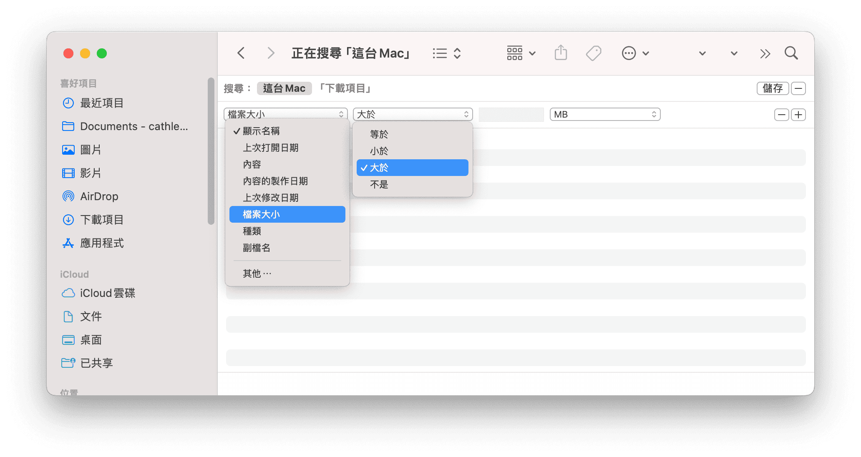The image size is (861, 457).
Task: Select 檔案大小 from attribute menu
Action: click(x=287, y=214)
